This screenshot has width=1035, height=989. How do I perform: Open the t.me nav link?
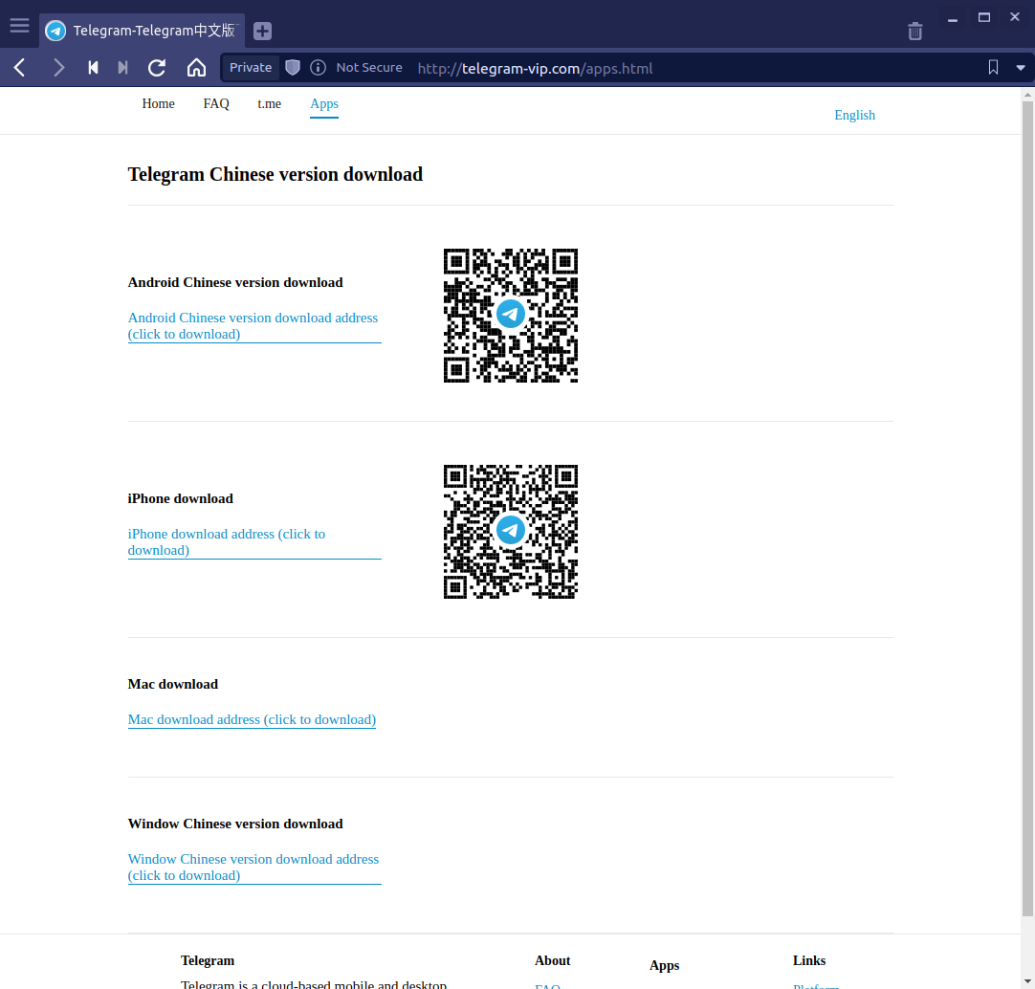270,103
